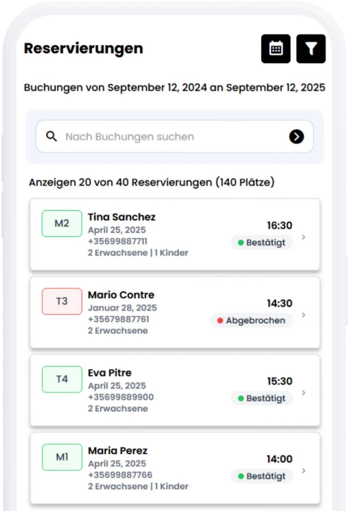Select the M1 table badge
The height and width of the screenshot is (511, 350).
point(62,457)
